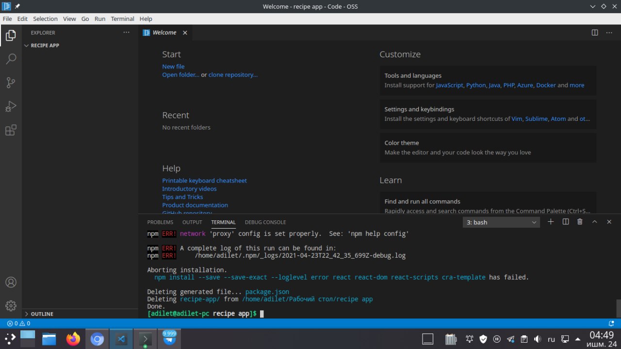Open editor more actions menu
This screenshot has width=621, height=349.
pyautogui.click(x=609, y=33)
